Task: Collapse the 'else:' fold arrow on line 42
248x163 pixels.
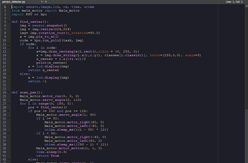Action: tap(9, 159)
